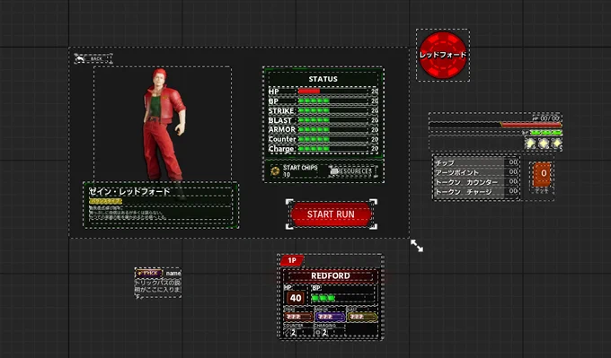Click the 1P red tab label
The image size is (611, 358).
coord(292,260)
